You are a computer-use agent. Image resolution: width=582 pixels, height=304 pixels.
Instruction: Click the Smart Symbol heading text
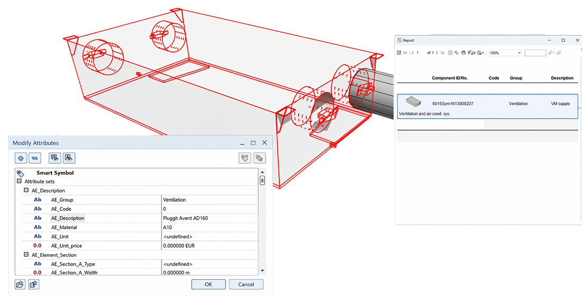pos(55,173)
